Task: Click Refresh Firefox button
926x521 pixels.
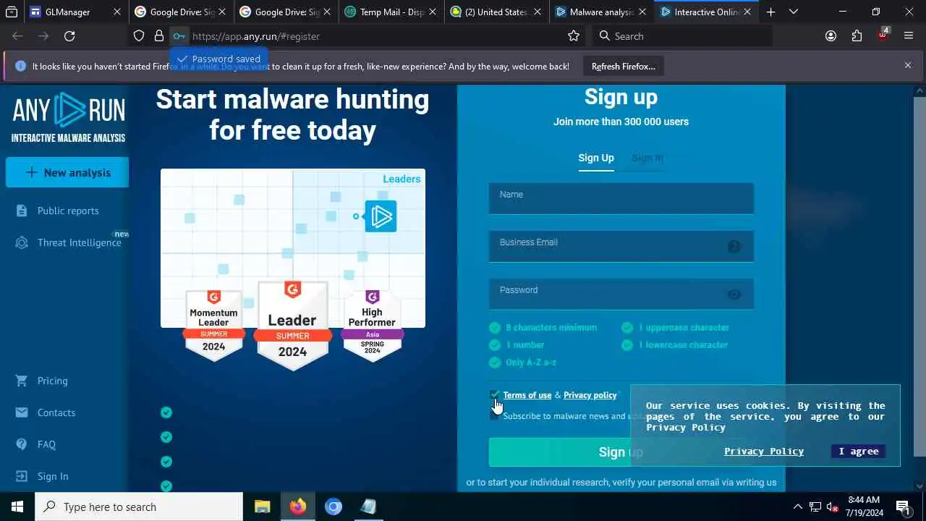Action: click(x=624, y=66)
